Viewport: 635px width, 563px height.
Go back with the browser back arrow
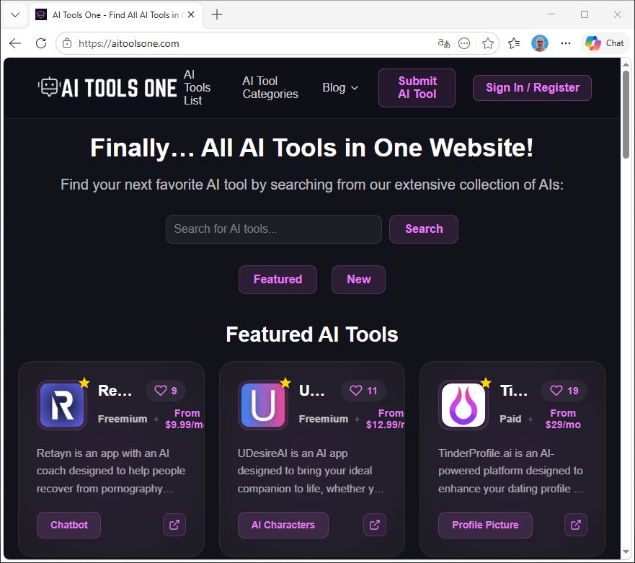point(15,43)
